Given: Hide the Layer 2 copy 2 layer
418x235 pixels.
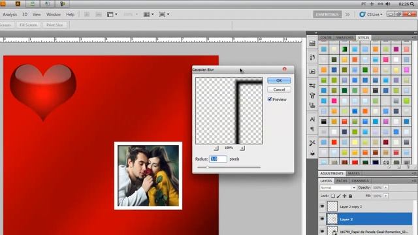Looking at the screenshot, I should click(322, 206).
